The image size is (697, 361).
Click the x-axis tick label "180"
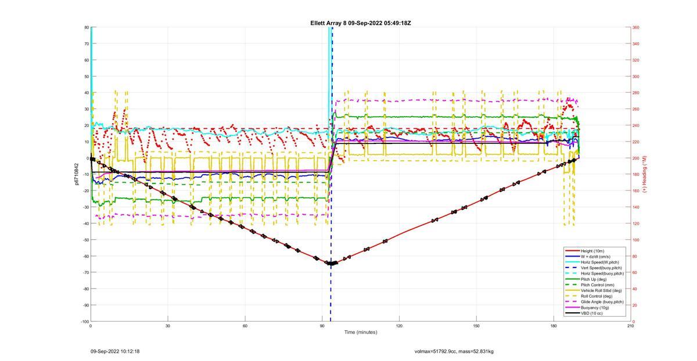pos(554,326)
